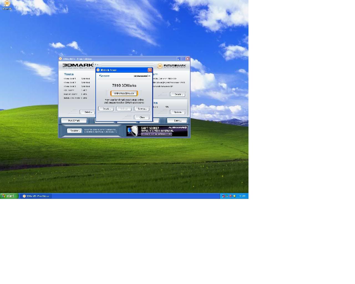Click the Alienware computer banner image
This screenshot has width=355, height=284.
(157, 131)
